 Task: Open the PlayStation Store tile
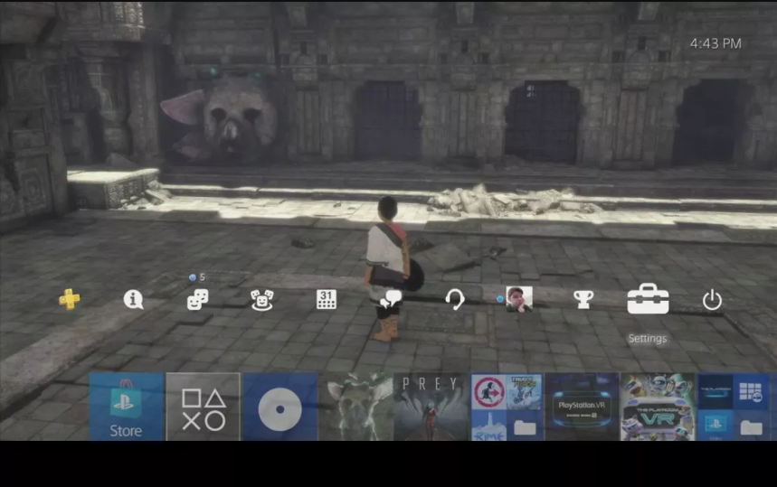tap(127, 407)
